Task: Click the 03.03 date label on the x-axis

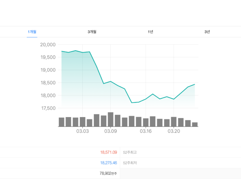Action: point(83,131)
